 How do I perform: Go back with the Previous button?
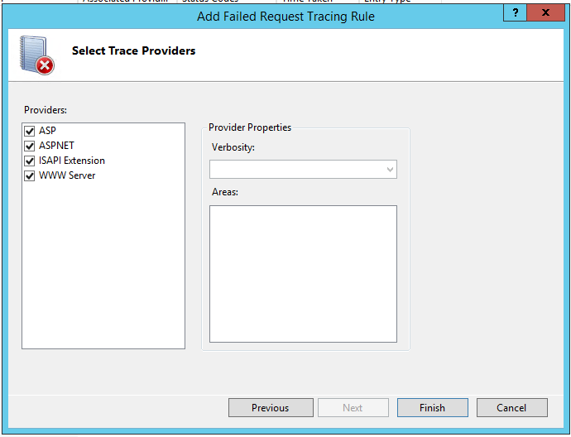click(271, 408)
